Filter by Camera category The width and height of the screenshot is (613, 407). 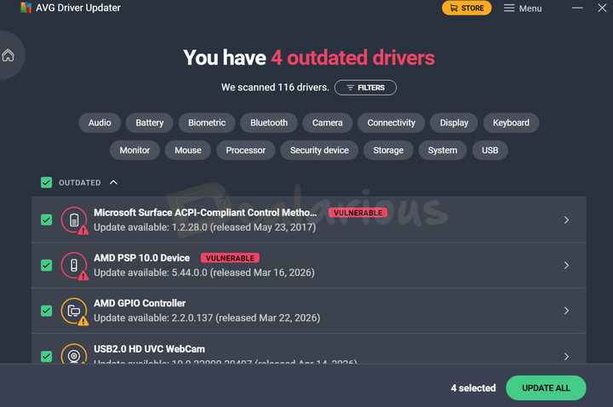click(x=327, y=123)
